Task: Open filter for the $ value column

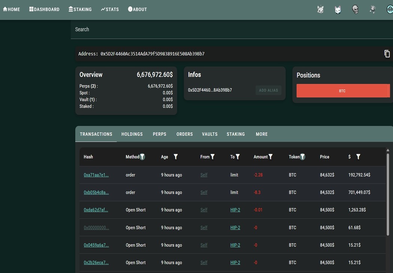Action: [358, 157]
